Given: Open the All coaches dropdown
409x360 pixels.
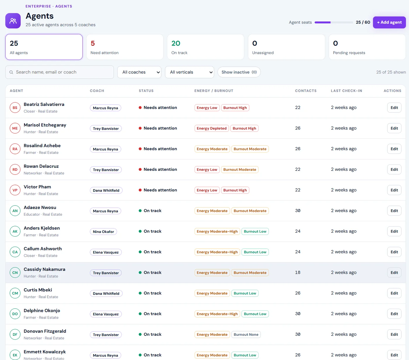Looking at the screenshot, I should pyautogui.click(x=139, y=72).
